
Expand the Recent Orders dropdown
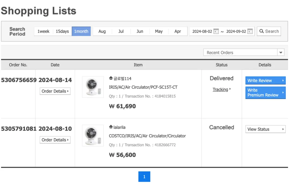pyautogui.click(x=281, y=52)
